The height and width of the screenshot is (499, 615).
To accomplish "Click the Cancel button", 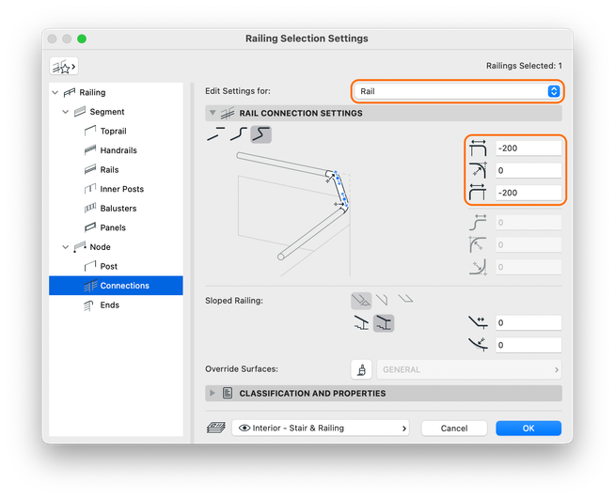I will click(454, 429).
